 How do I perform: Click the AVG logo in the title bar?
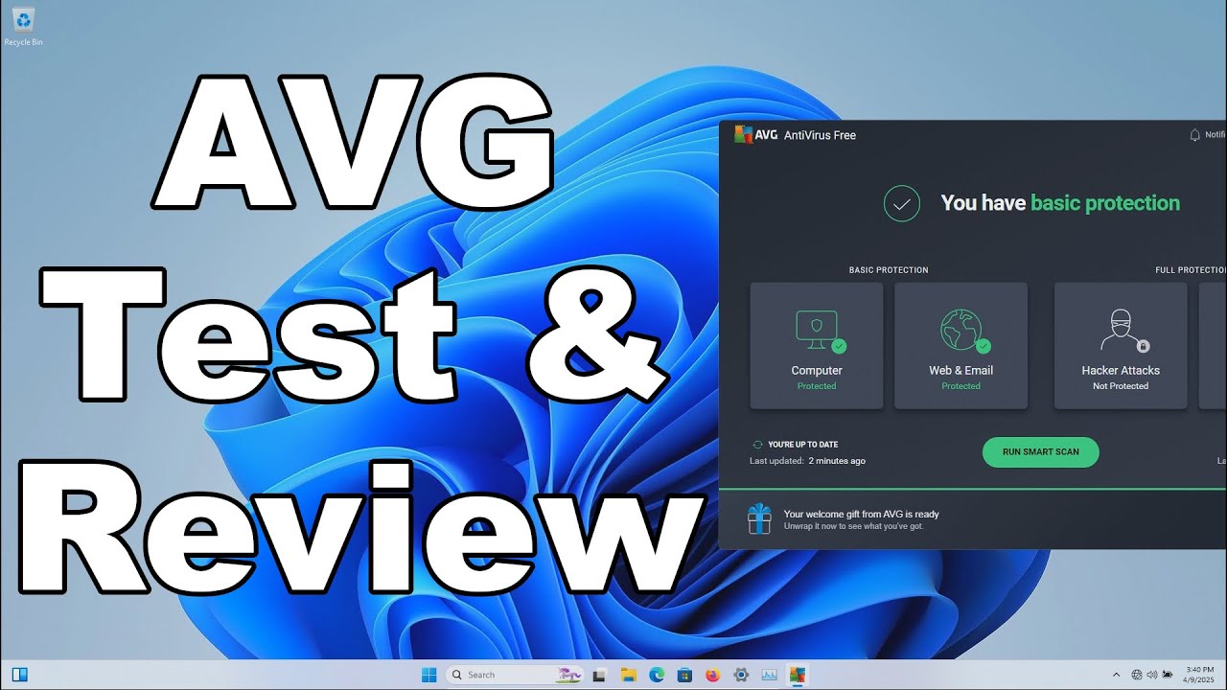pyautogui.click(x=755, y=135)
